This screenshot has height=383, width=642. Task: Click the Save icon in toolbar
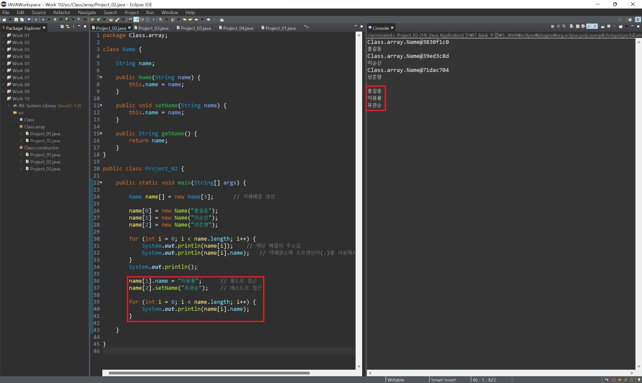(x=16, y=20)
